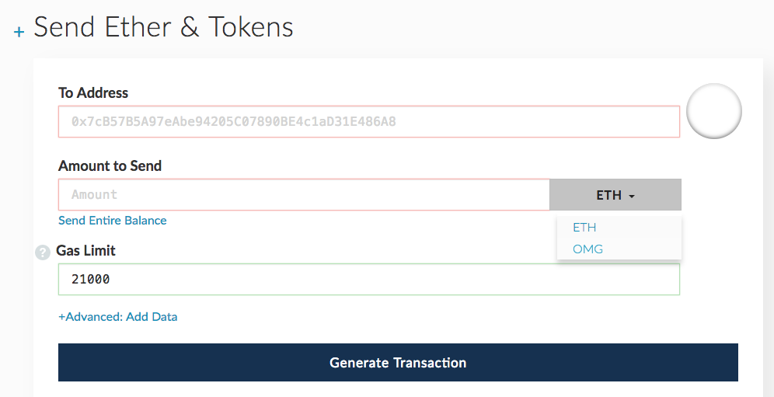This screenshot has height=397, width=774.
Task: Collapse the Send Ether & Tokens plus icon
Action: click(x=19, y=32)
